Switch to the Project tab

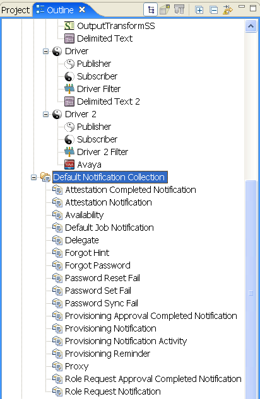16,10
